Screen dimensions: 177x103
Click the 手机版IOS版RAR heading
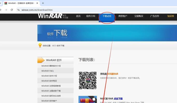109,74
